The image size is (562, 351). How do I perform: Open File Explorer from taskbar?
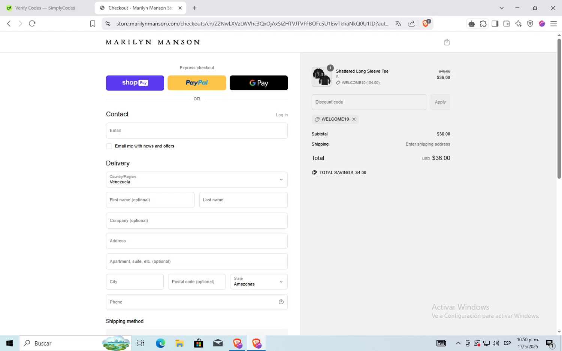pyautogui.click(x=179, y=343)
